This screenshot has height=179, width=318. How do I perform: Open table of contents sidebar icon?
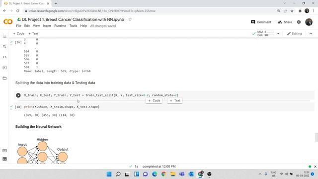tap(4, 36)
